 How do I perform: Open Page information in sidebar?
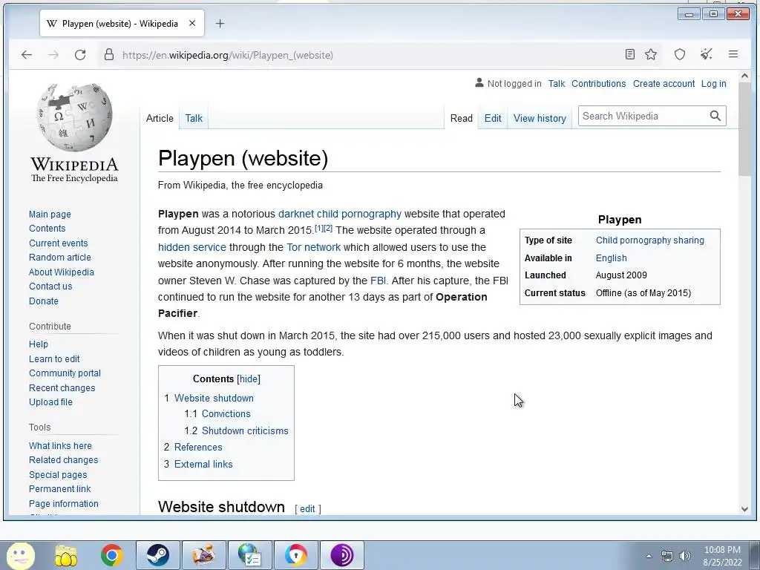[64, 504]
